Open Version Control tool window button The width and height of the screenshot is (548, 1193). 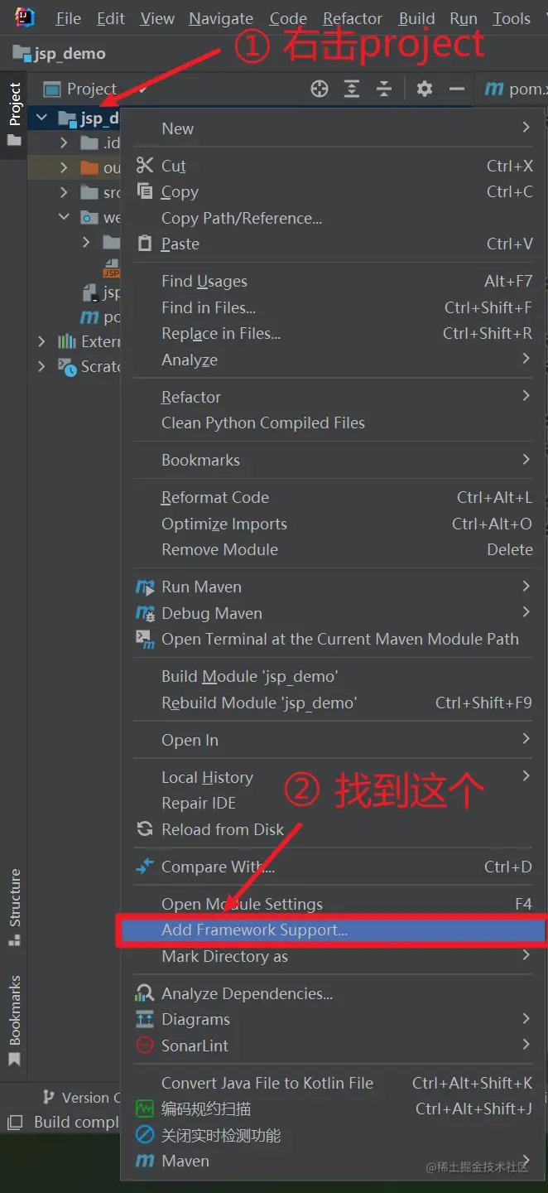pos(80,1097)
